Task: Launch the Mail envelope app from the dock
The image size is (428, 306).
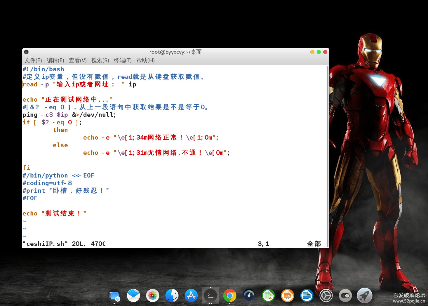Action: point(133,296)
